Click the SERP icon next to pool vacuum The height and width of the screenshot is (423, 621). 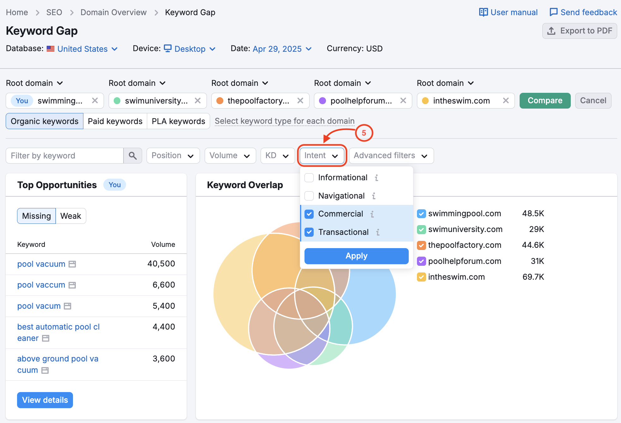[73, 264]
